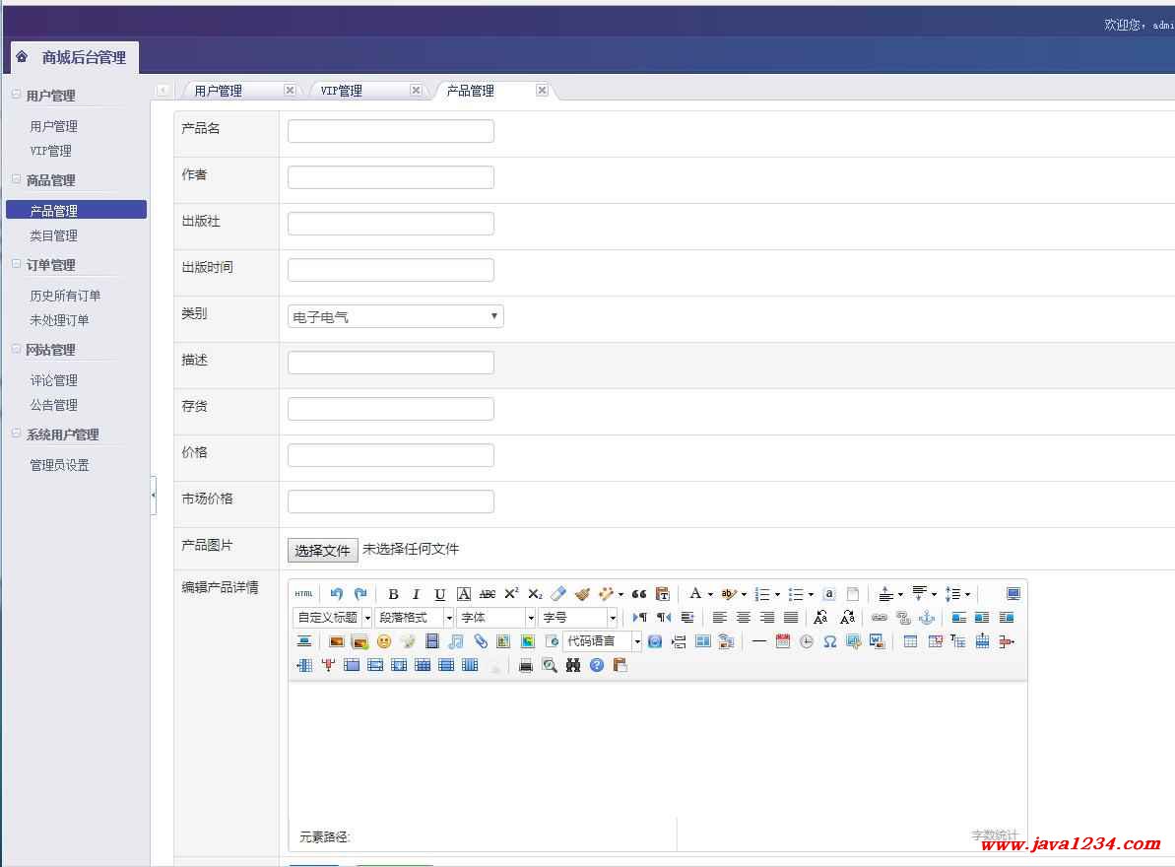Insert an emoticon with the smiley icon

coord(384,641)
